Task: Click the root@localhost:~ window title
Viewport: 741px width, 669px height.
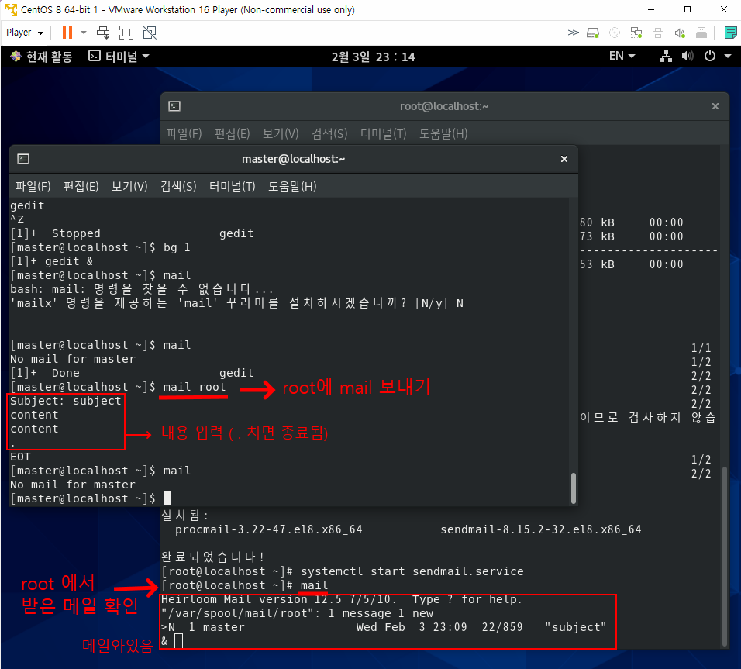Action: click(444, 106)
